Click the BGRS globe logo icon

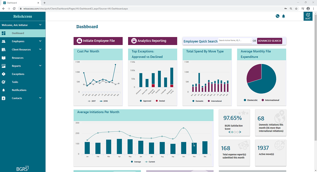tap(308, 16)
